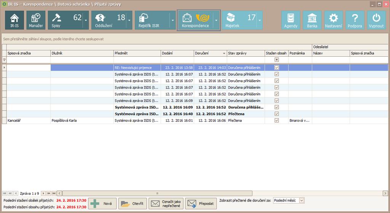Open the Nastavení settings
The image size is (390, 213).
[334, 20]
